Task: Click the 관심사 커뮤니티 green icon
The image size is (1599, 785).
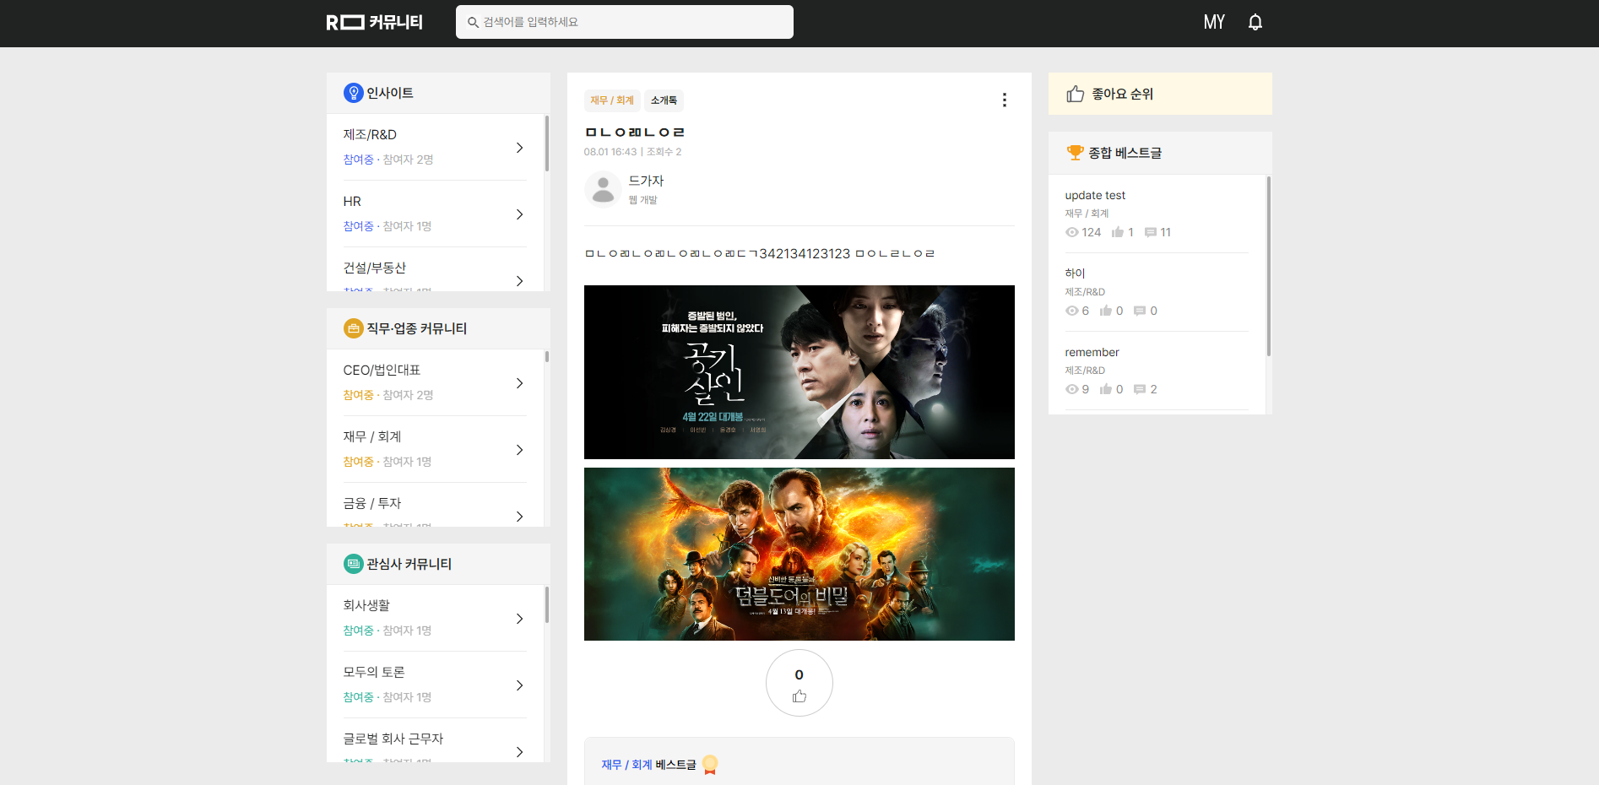Action: click(353, 564)
